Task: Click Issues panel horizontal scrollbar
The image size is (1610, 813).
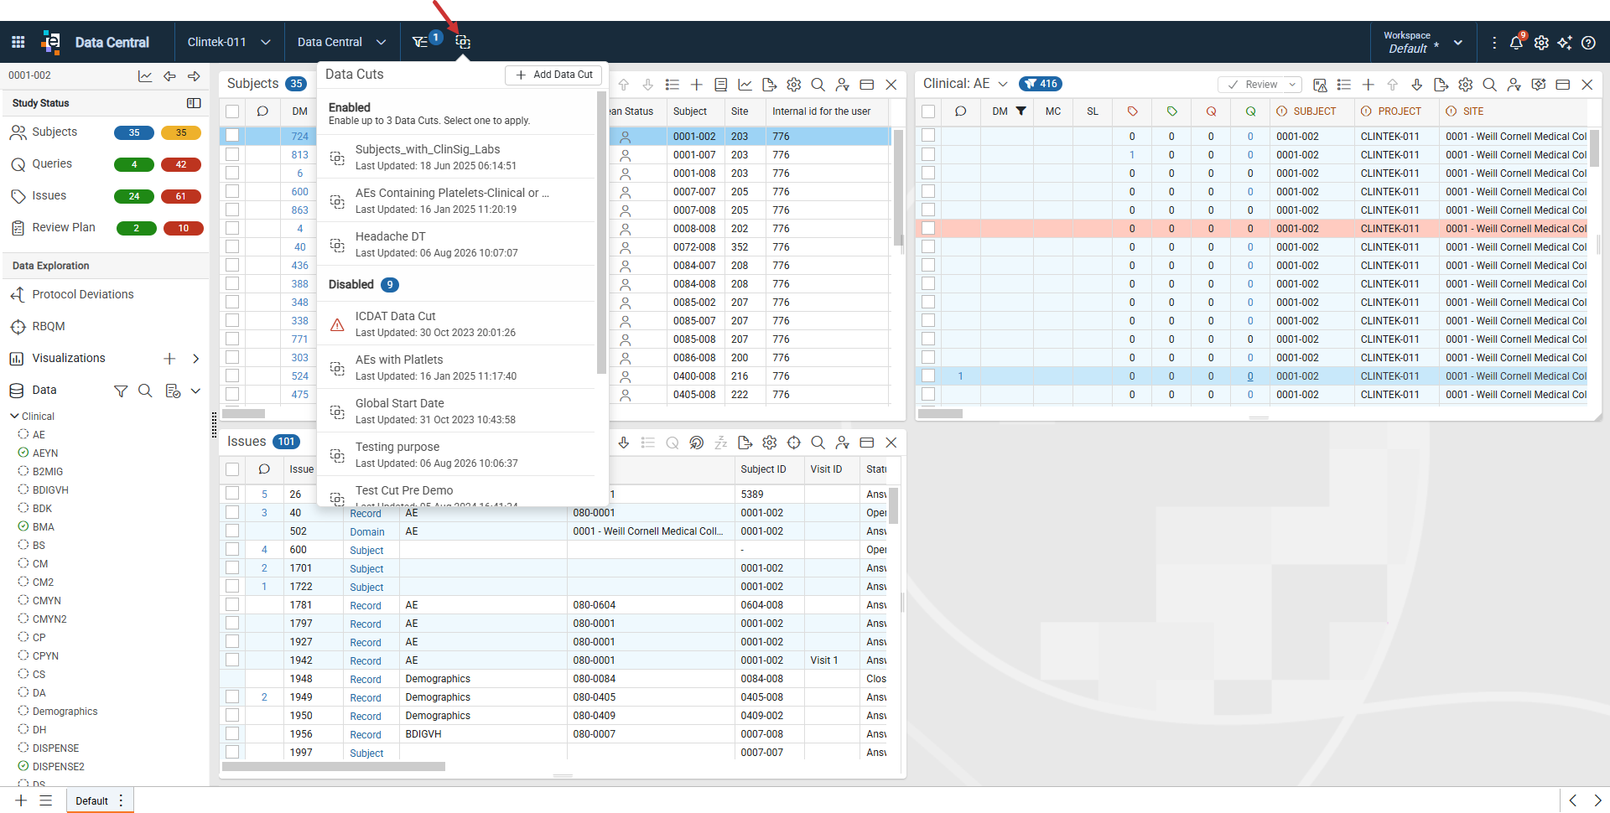Action: [x=334, y=766]
